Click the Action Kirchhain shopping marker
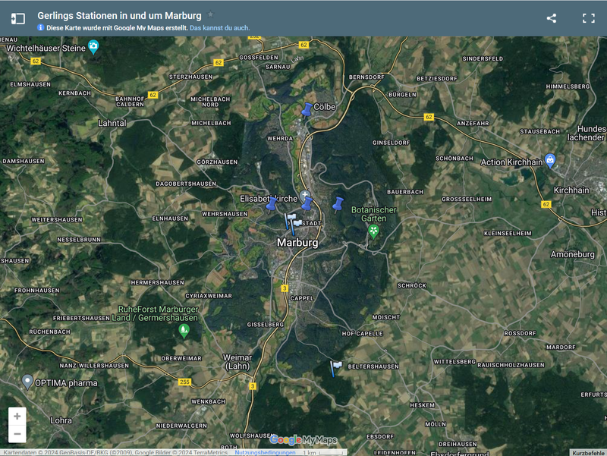Image resolution: width=607 pixels, height=456 pixels. coord(550,161)
